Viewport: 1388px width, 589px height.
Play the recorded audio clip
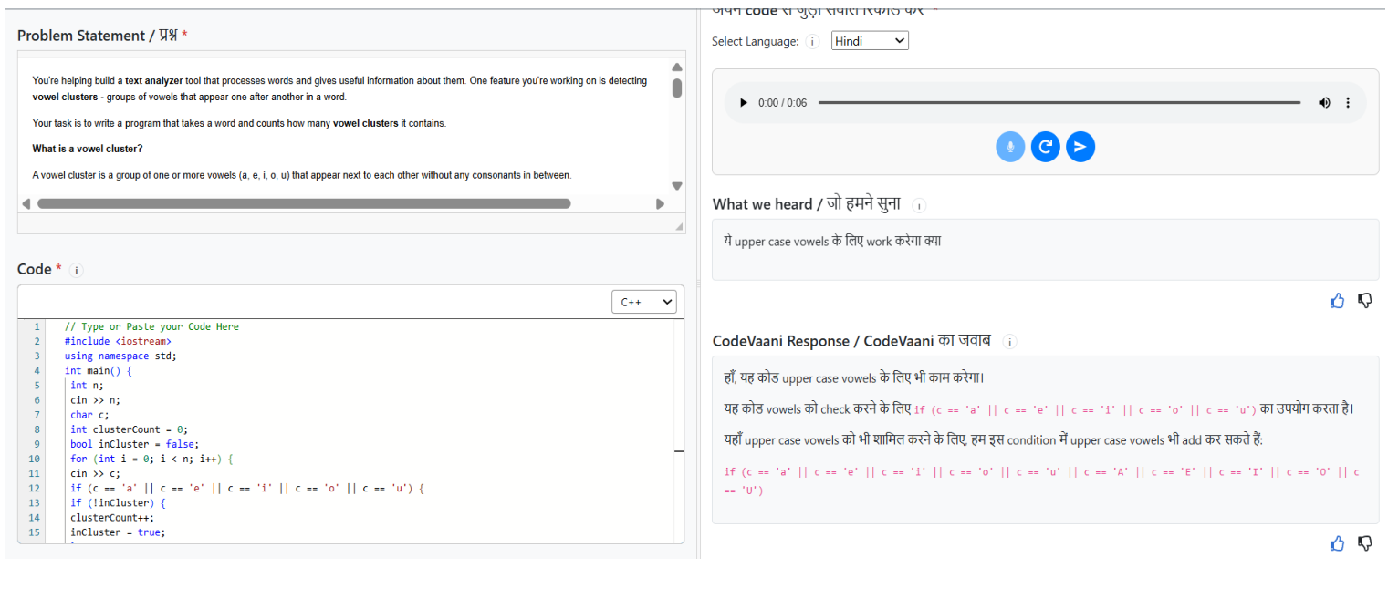point(744,103)
